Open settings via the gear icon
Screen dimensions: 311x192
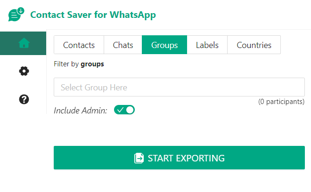(24, 71)
